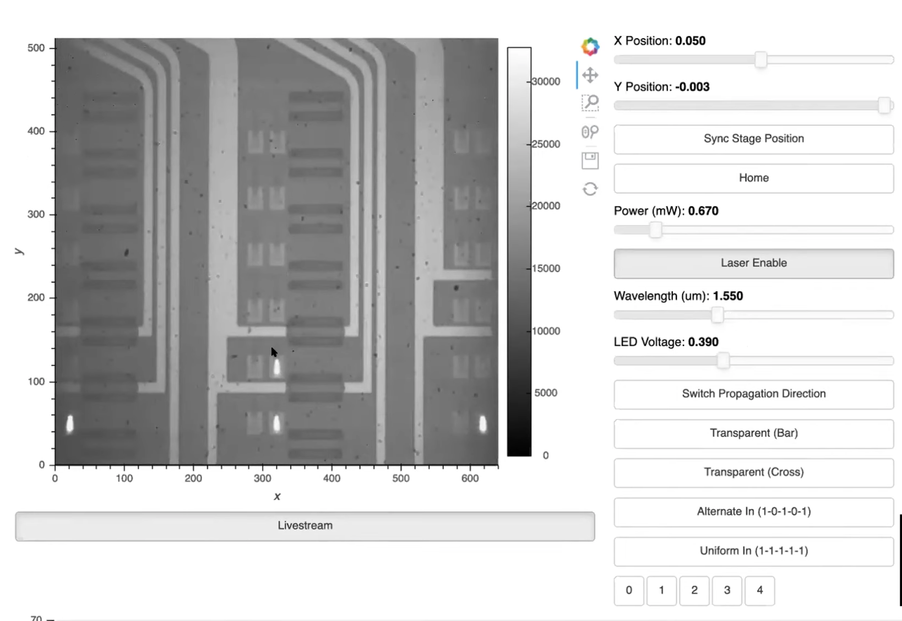Toggle the Laser Enable button
This screenshot has height=621, width=902.
coord(753,263)
